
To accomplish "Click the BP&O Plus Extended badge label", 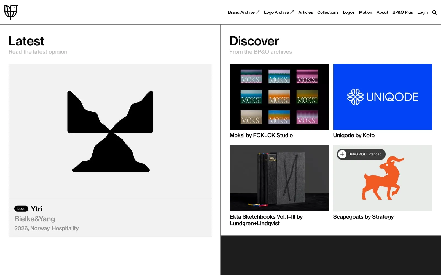I will tap(365, 154).
